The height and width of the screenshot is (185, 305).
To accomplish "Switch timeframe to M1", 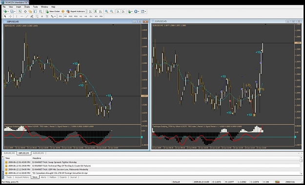I will coord(61,17).
